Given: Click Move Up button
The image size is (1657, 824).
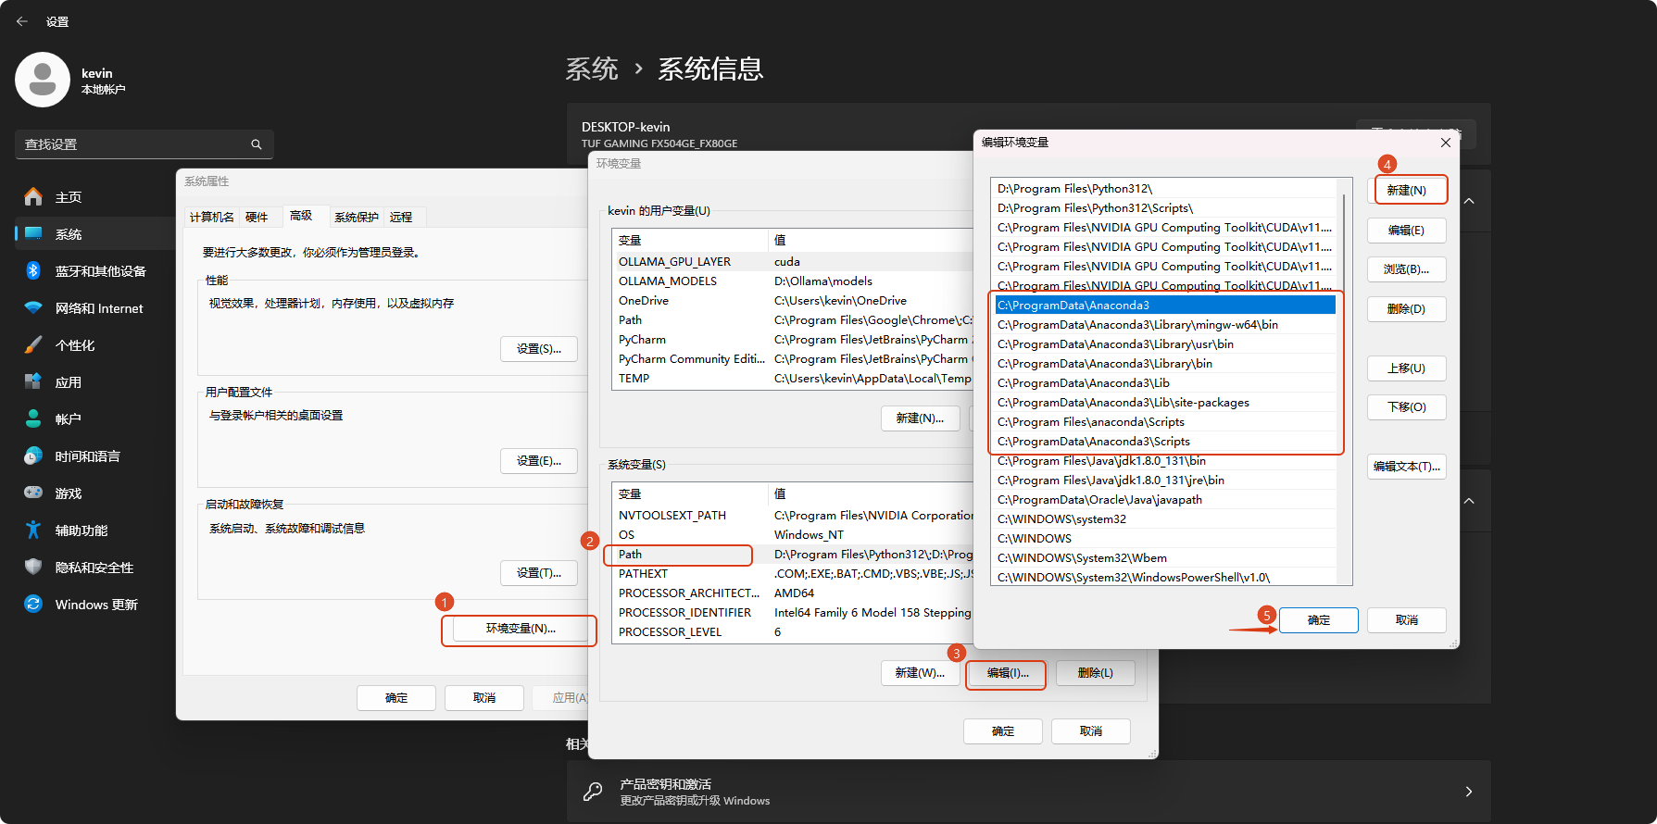Looking at the screenshot, I should tap(1406, 368).
